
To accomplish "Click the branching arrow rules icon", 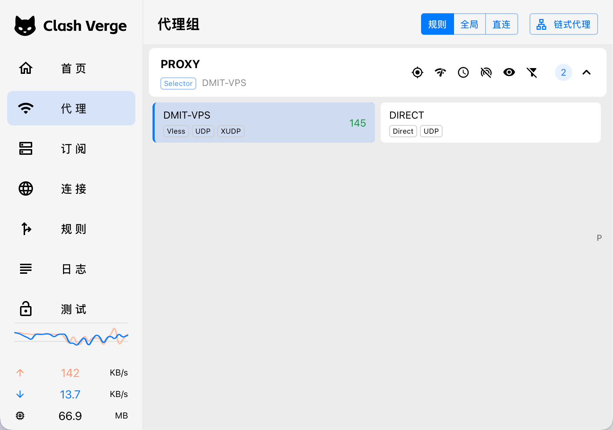I will [x=26, y=229].
